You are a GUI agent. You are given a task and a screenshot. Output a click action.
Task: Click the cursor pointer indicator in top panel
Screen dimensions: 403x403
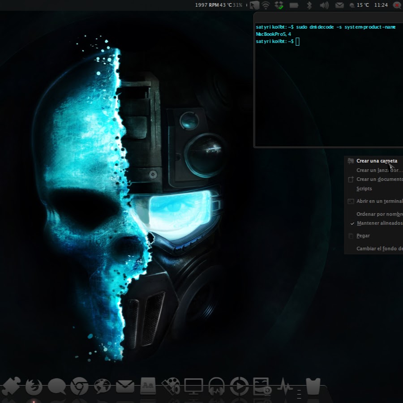coord(254,5)
